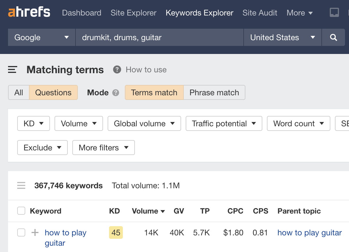Check the box next to how to play guitar

pos(21,232)
